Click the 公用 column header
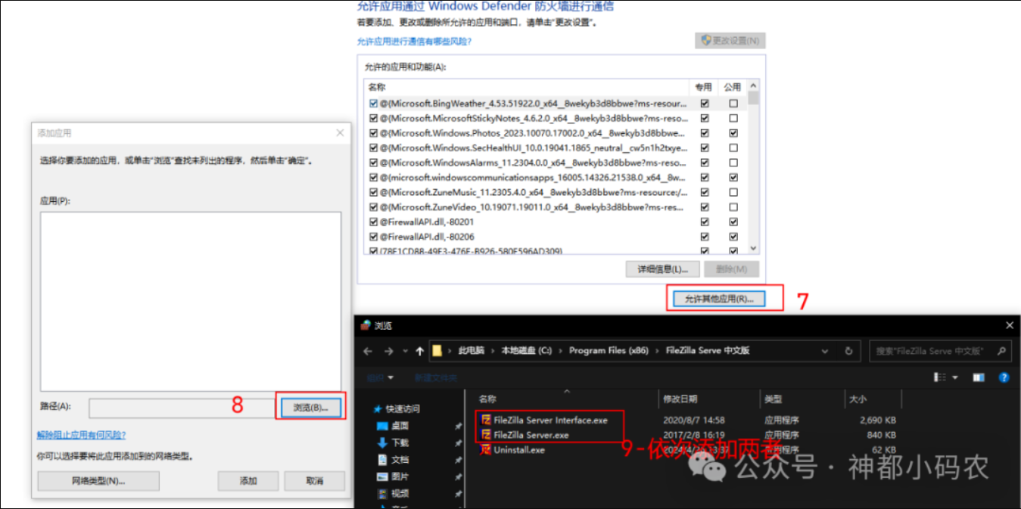This screenshot has width=1021, height=509. coord(732,87)
